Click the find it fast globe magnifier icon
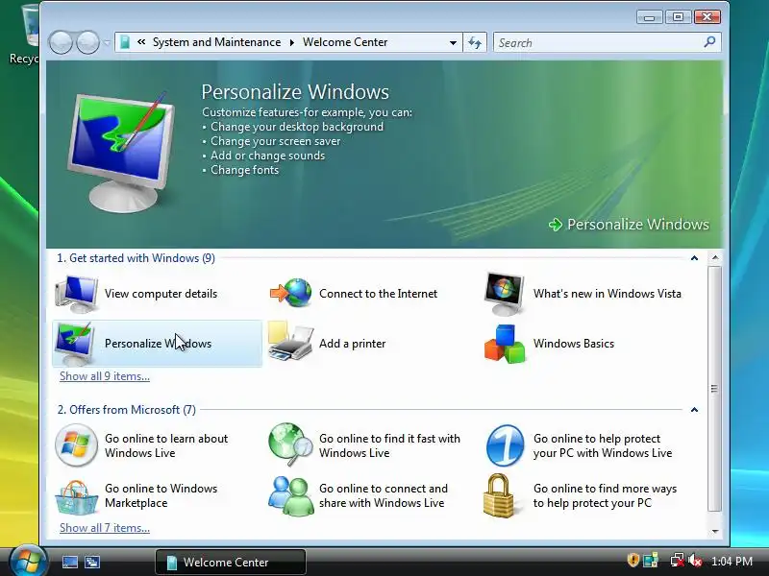 [x=291, y=444]
